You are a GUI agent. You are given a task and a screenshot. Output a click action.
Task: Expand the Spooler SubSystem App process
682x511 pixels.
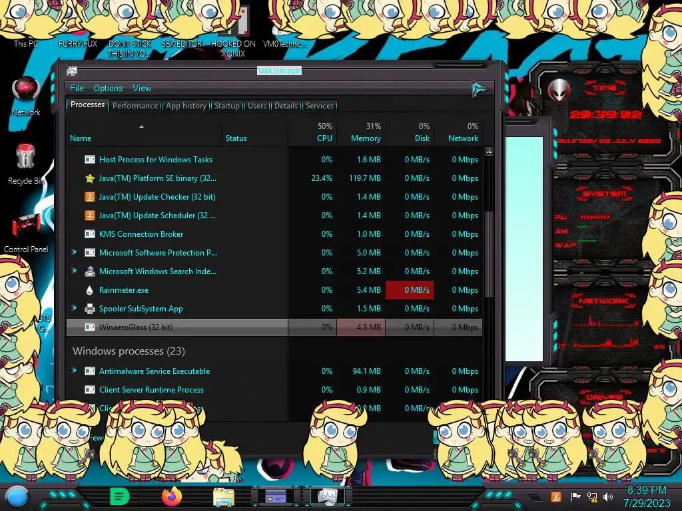coord(74,308)
